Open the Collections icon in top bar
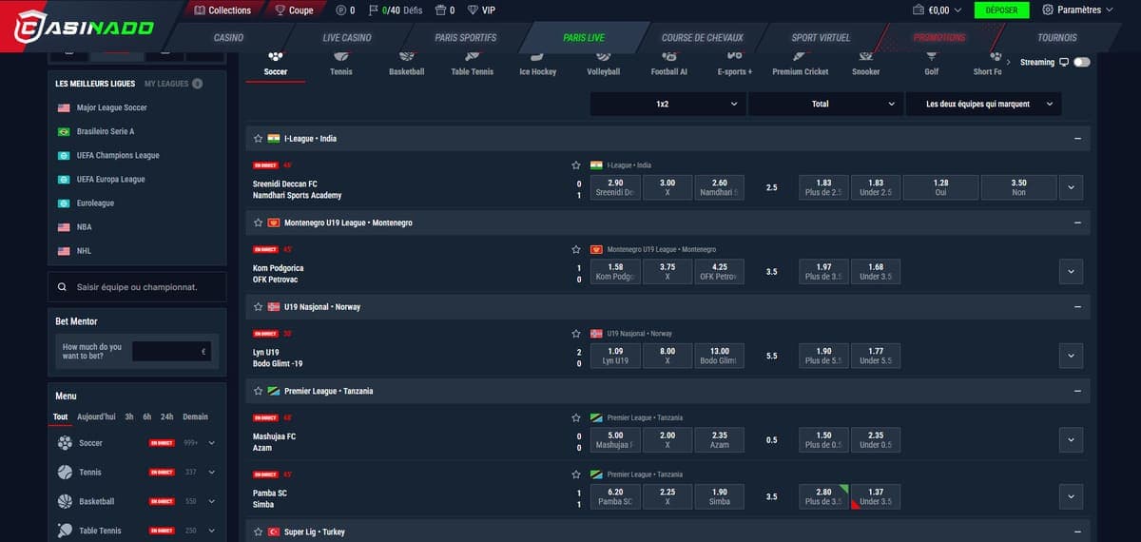This screenshot has width=1141, height=542. tap(199, 10)
